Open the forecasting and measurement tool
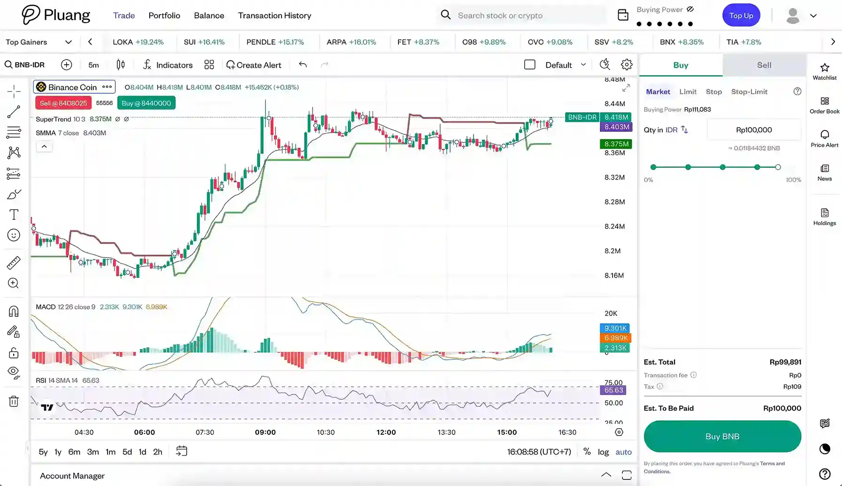842x486 pixels. [14, 174]
